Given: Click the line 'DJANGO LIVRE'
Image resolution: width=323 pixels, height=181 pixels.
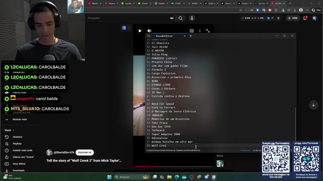Looking at the screenshot, I should [161, 85].
